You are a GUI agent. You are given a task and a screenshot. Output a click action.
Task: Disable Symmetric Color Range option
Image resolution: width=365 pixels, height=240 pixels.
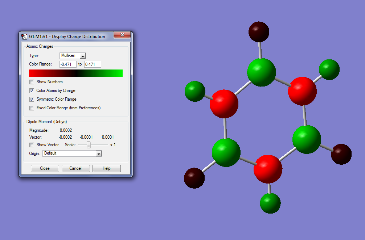32,100
